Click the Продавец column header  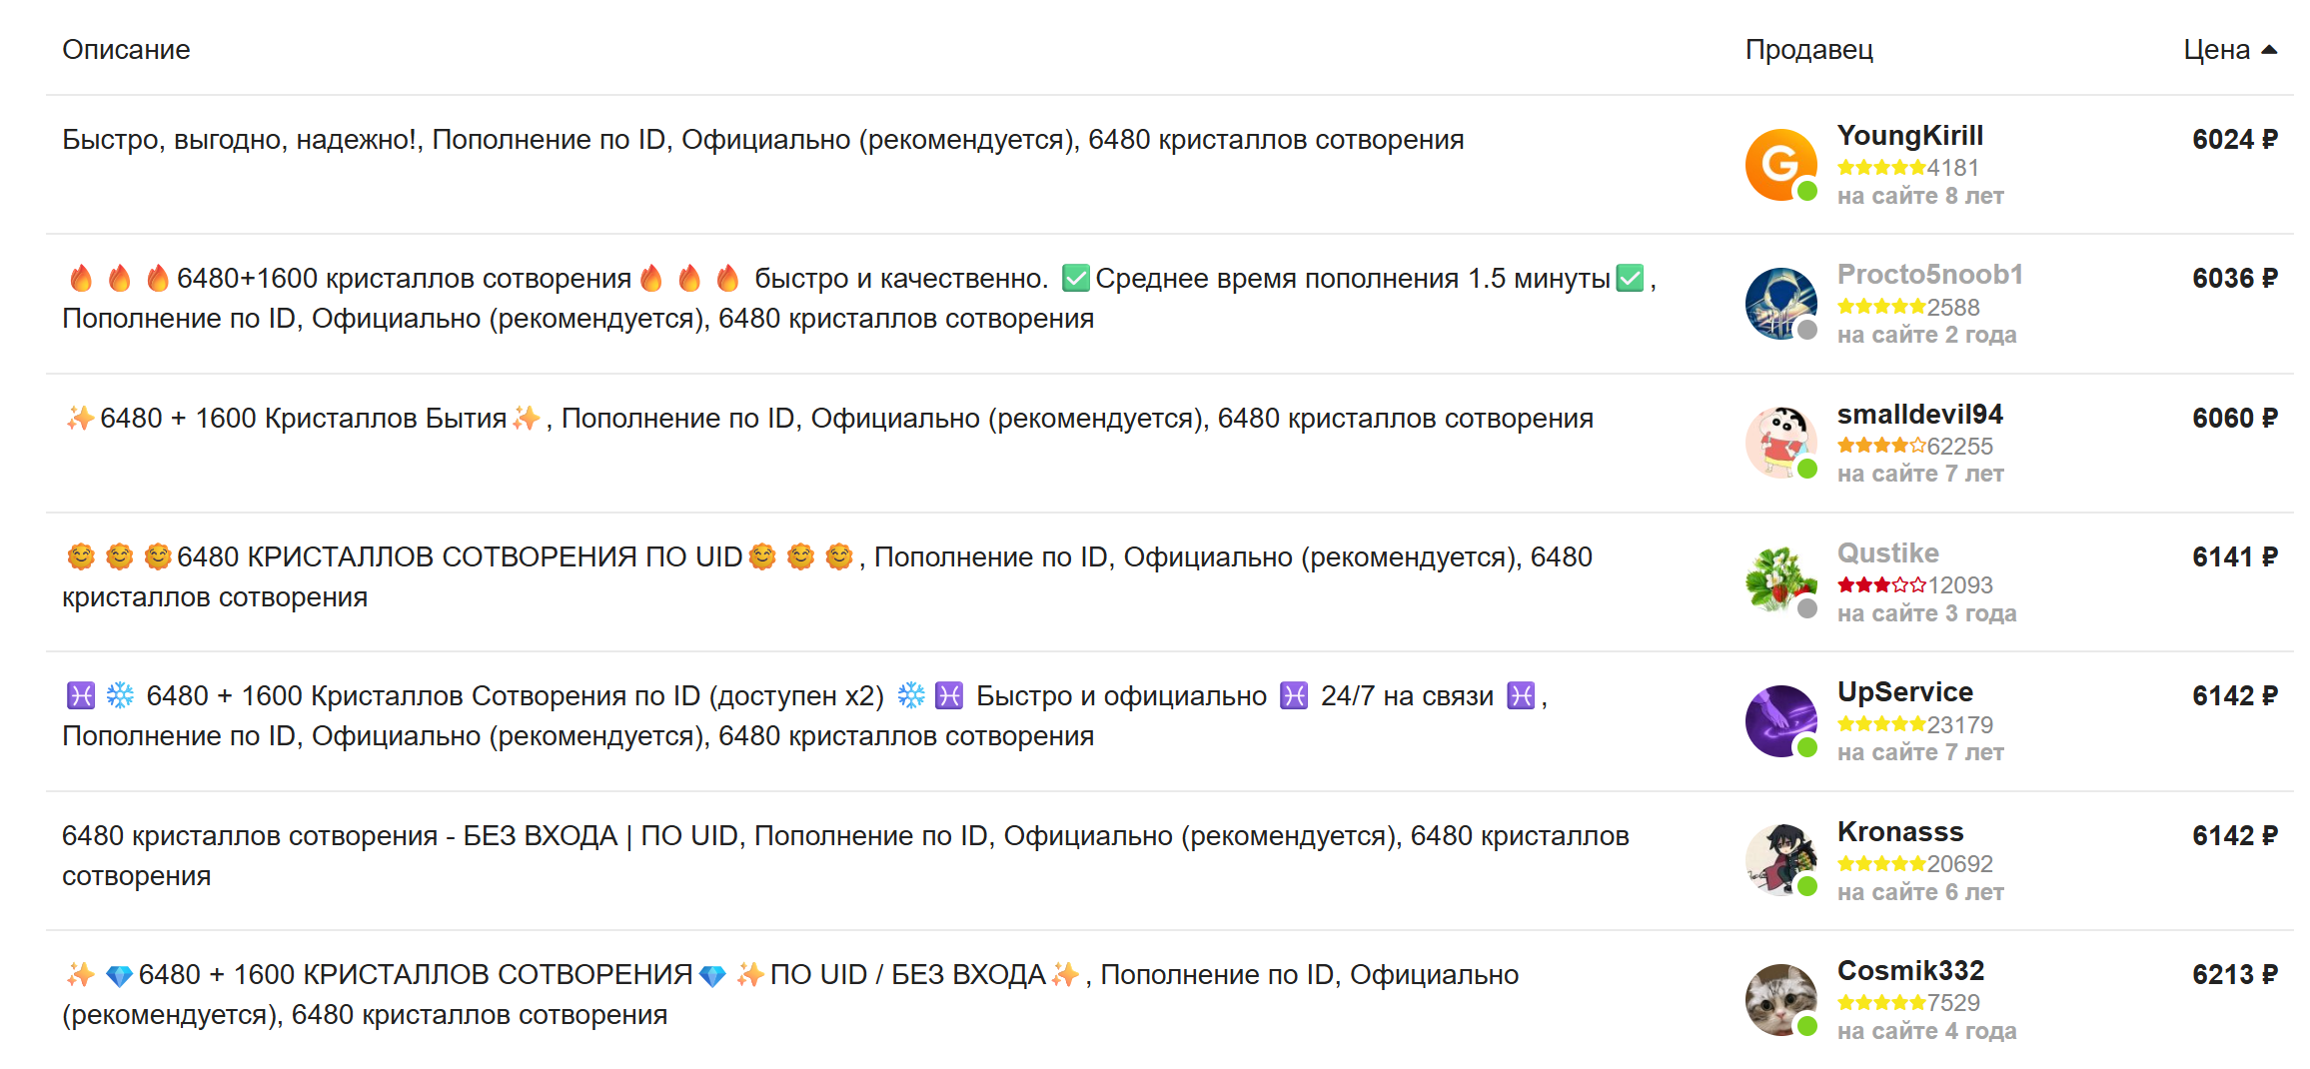pyautogui.click(x=1808, y=50)
